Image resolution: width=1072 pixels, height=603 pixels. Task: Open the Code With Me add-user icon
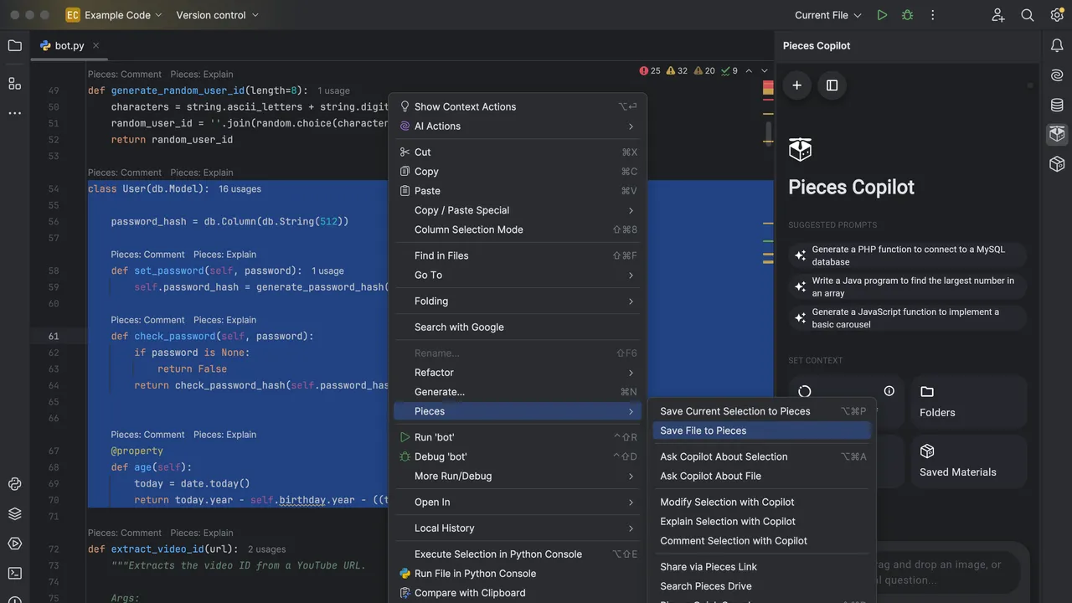click(x=997, y=15)
